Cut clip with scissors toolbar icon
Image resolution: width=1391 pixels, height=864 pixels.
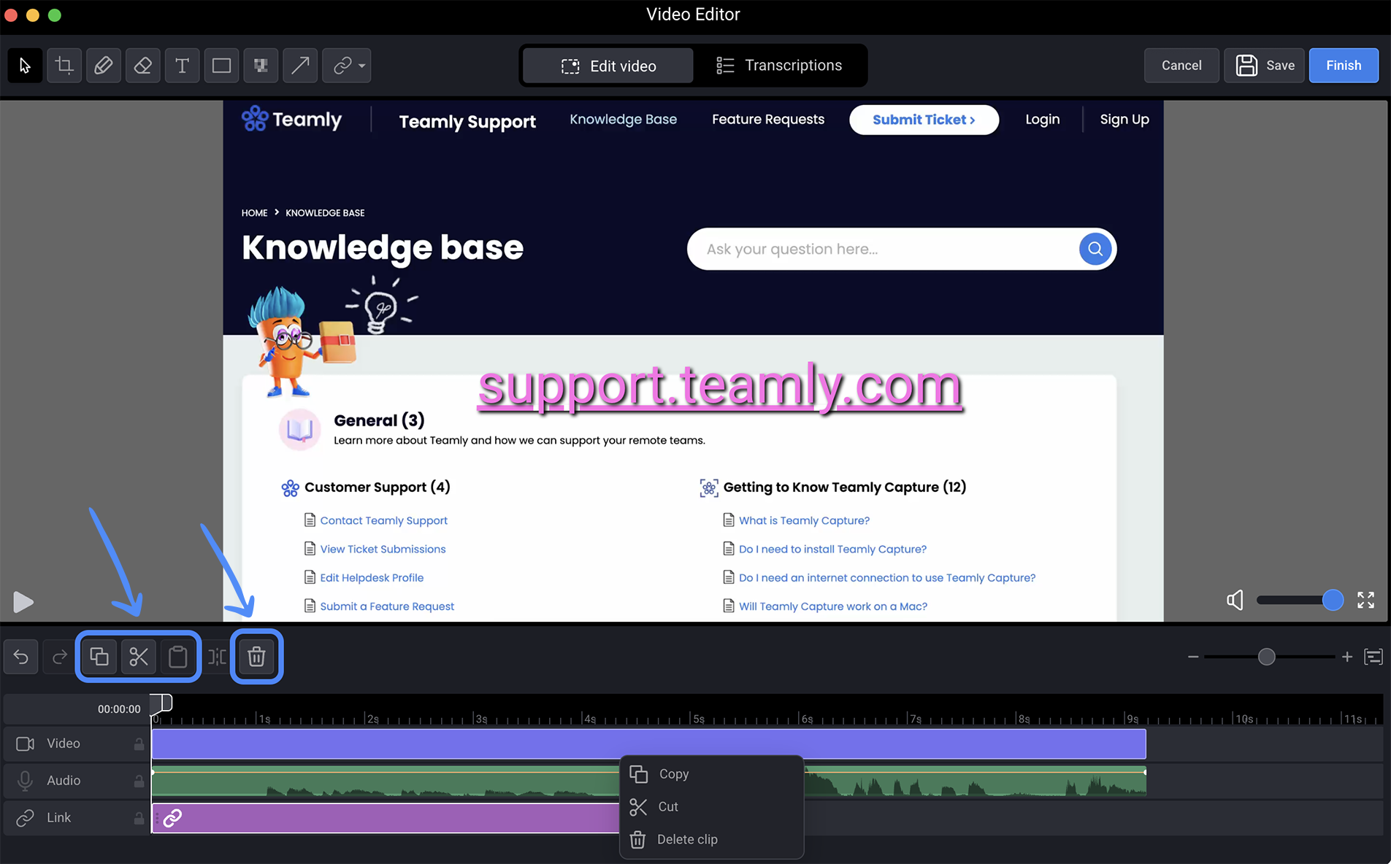pos(139,657)
